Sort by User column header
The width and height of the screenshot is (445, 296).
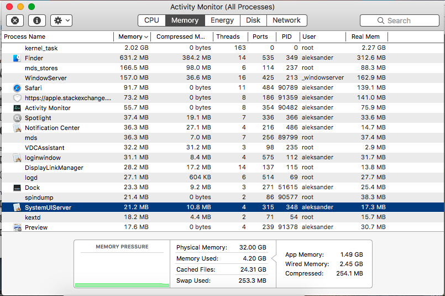323,37
